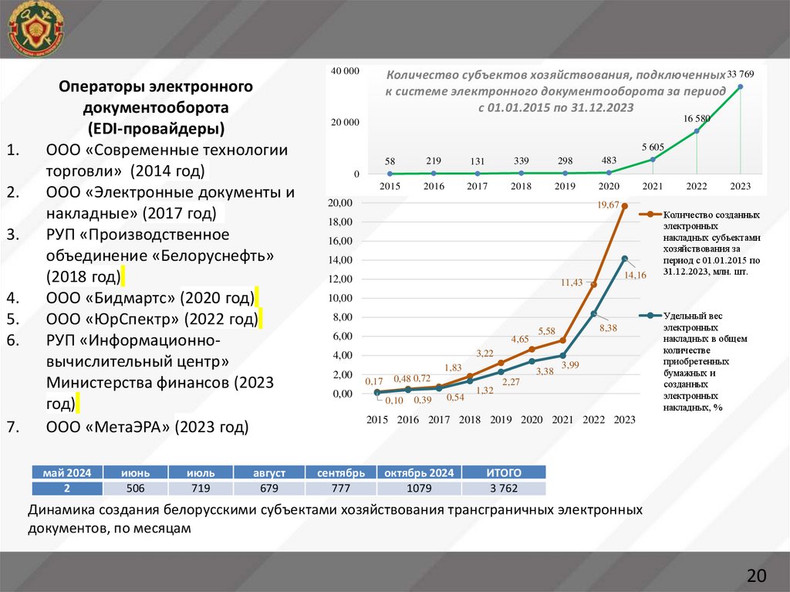Viewport: 790px width, 592px height.
Task: Click teal line label '8,38'
Action: coord(608,328)
